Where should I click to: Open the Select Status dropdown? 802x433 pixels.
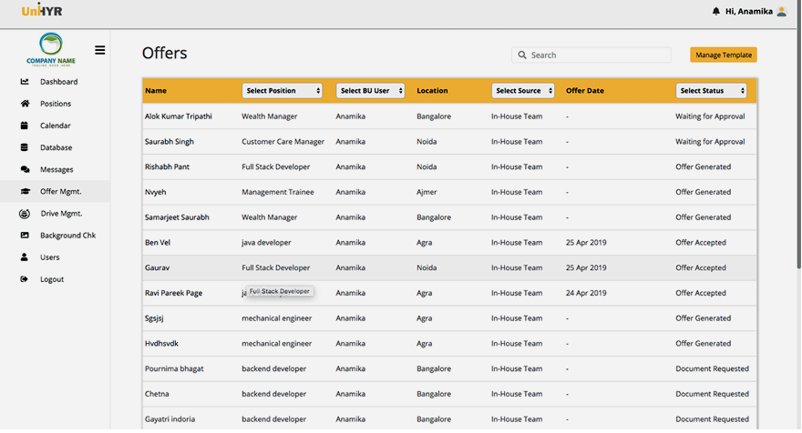pyautogui.click(x=711, y=91)
